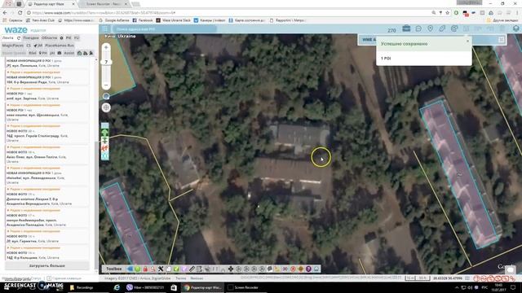
Task: Click the chat bubble icon in top toolbar
Action: click(418, 29)
